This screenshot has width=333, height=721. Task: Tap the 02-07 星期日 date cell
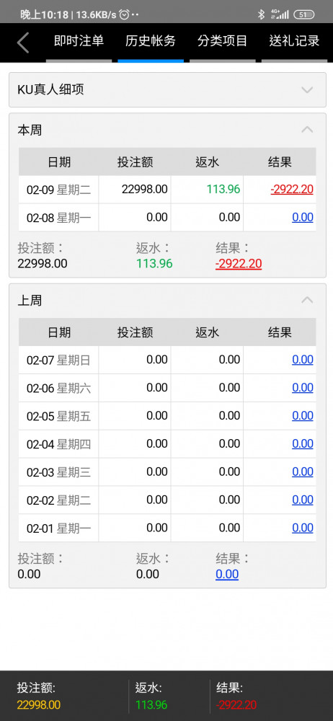pos(59,360)
